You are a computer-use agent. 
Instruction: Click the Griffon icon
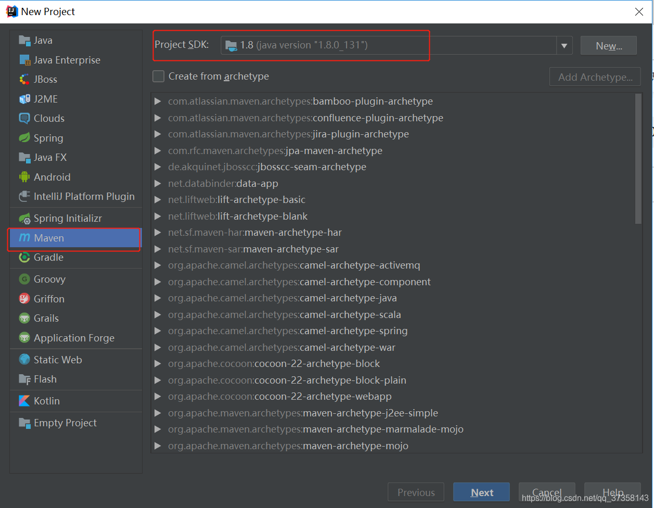(x=24, y=299)
